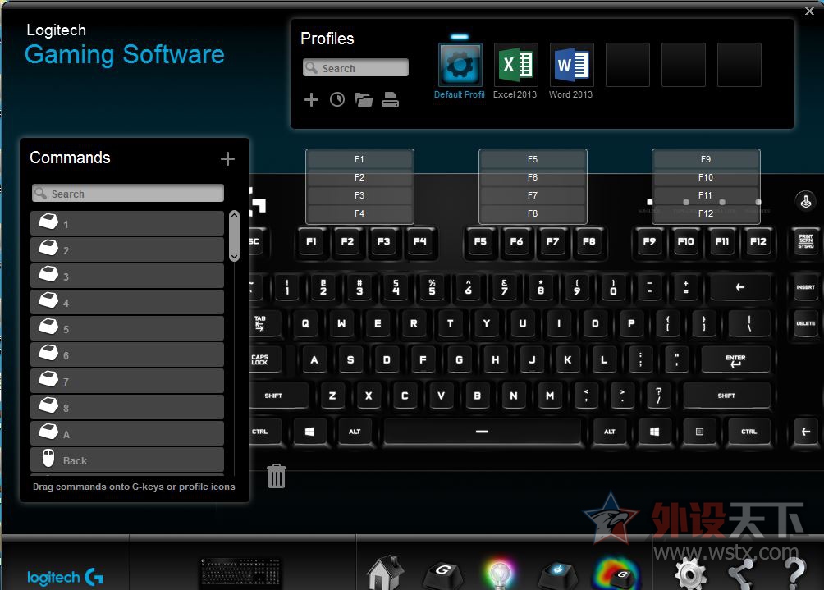Select the Back mouse command
This screenshot has height=590, width=824.
coord(127,460)
